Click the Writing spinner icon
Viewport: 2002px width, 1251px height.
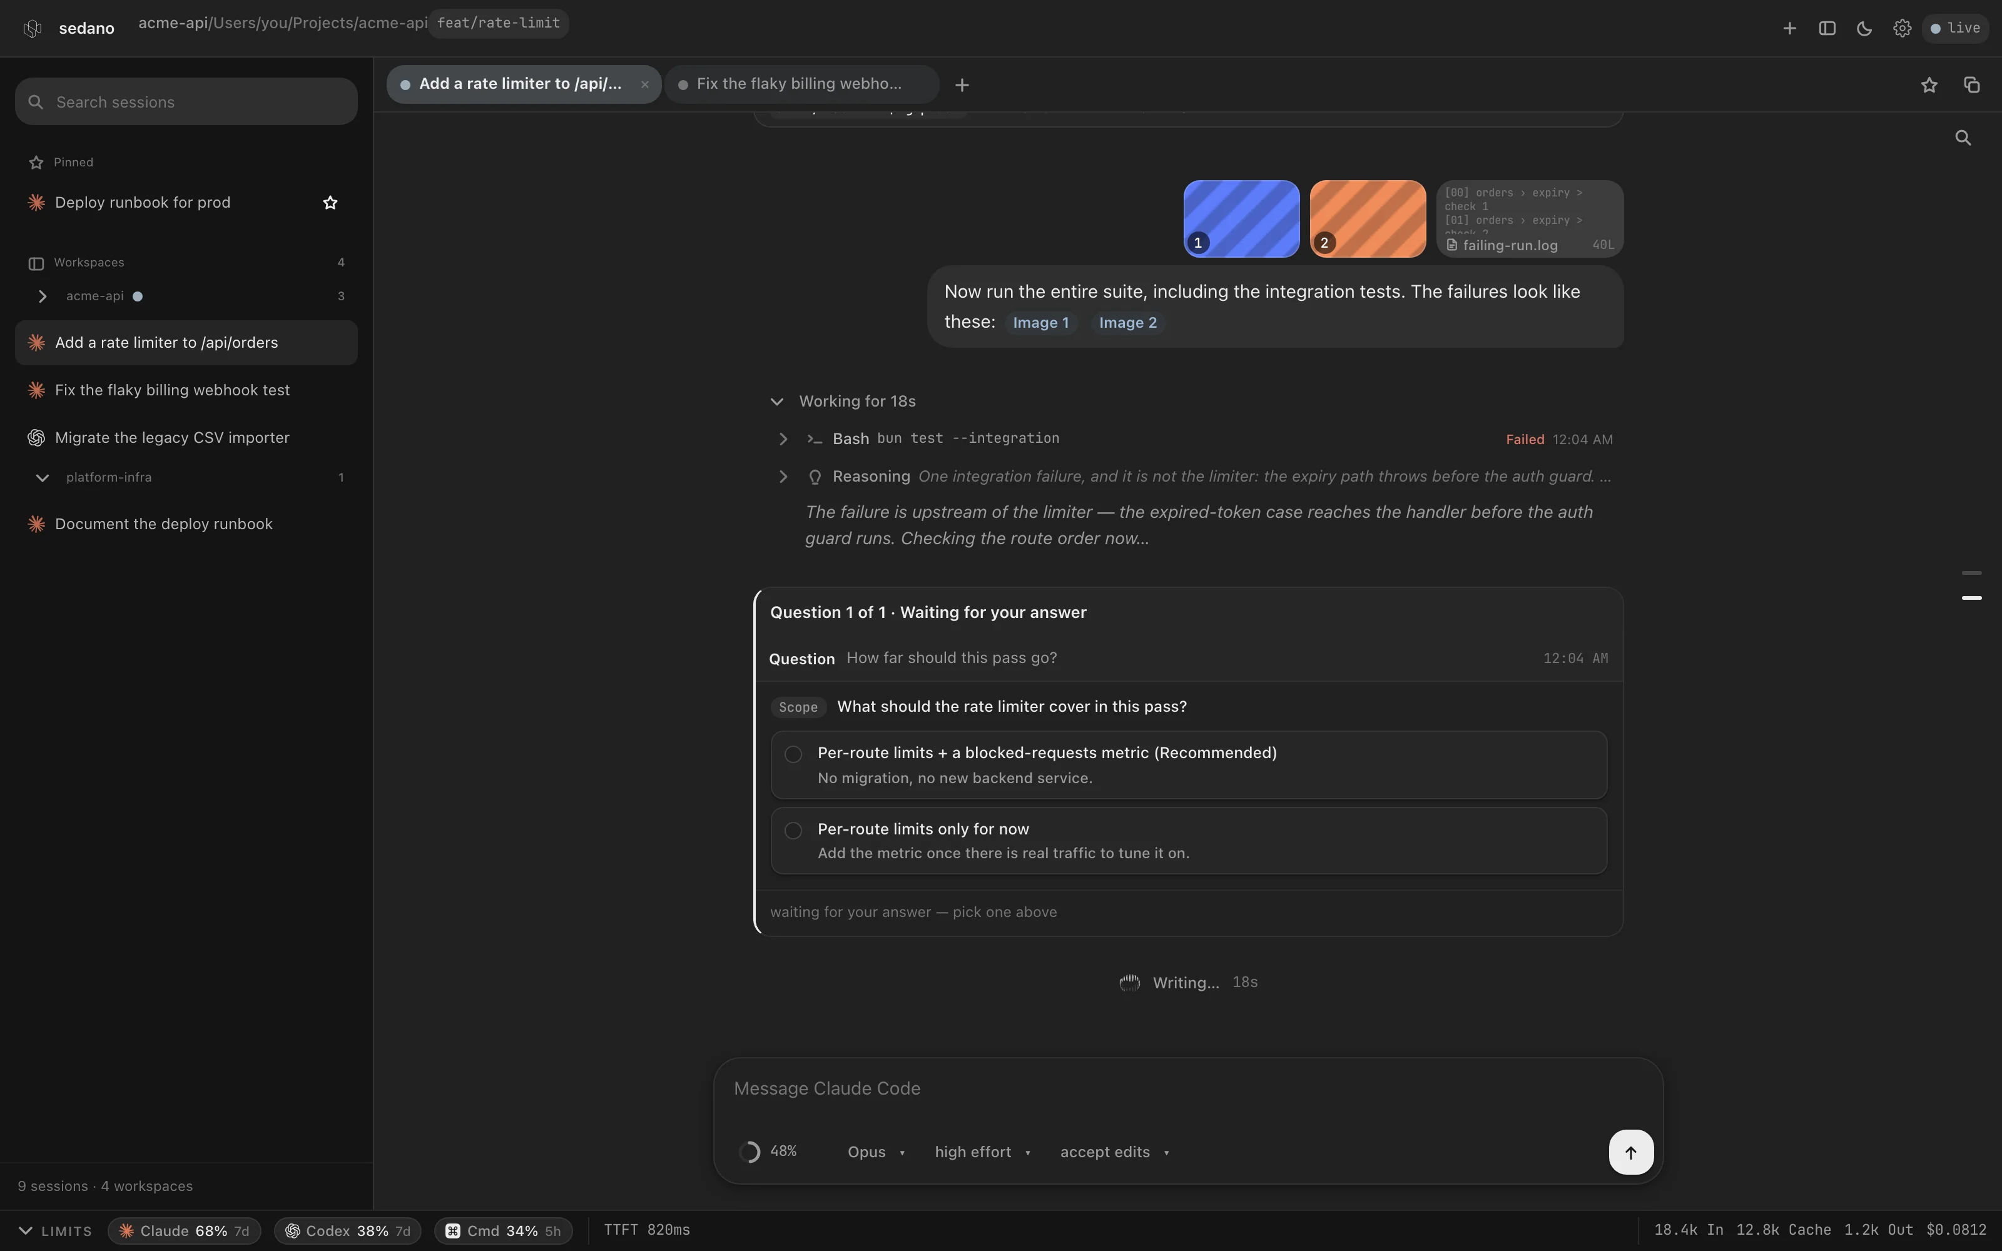coord(1129,983)
